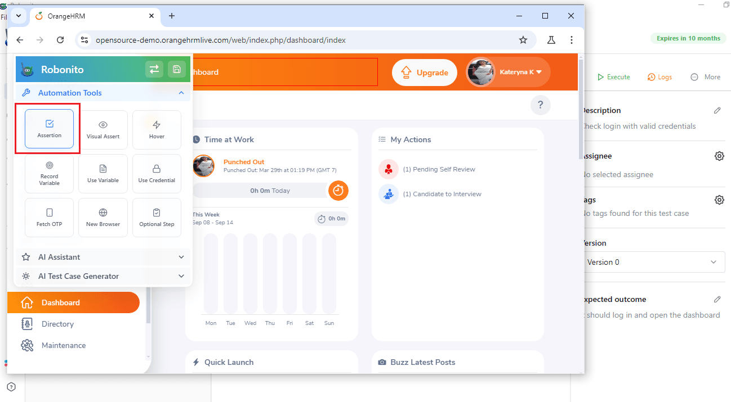Click the Kateryna K profile picture

(x=480, y=72)
